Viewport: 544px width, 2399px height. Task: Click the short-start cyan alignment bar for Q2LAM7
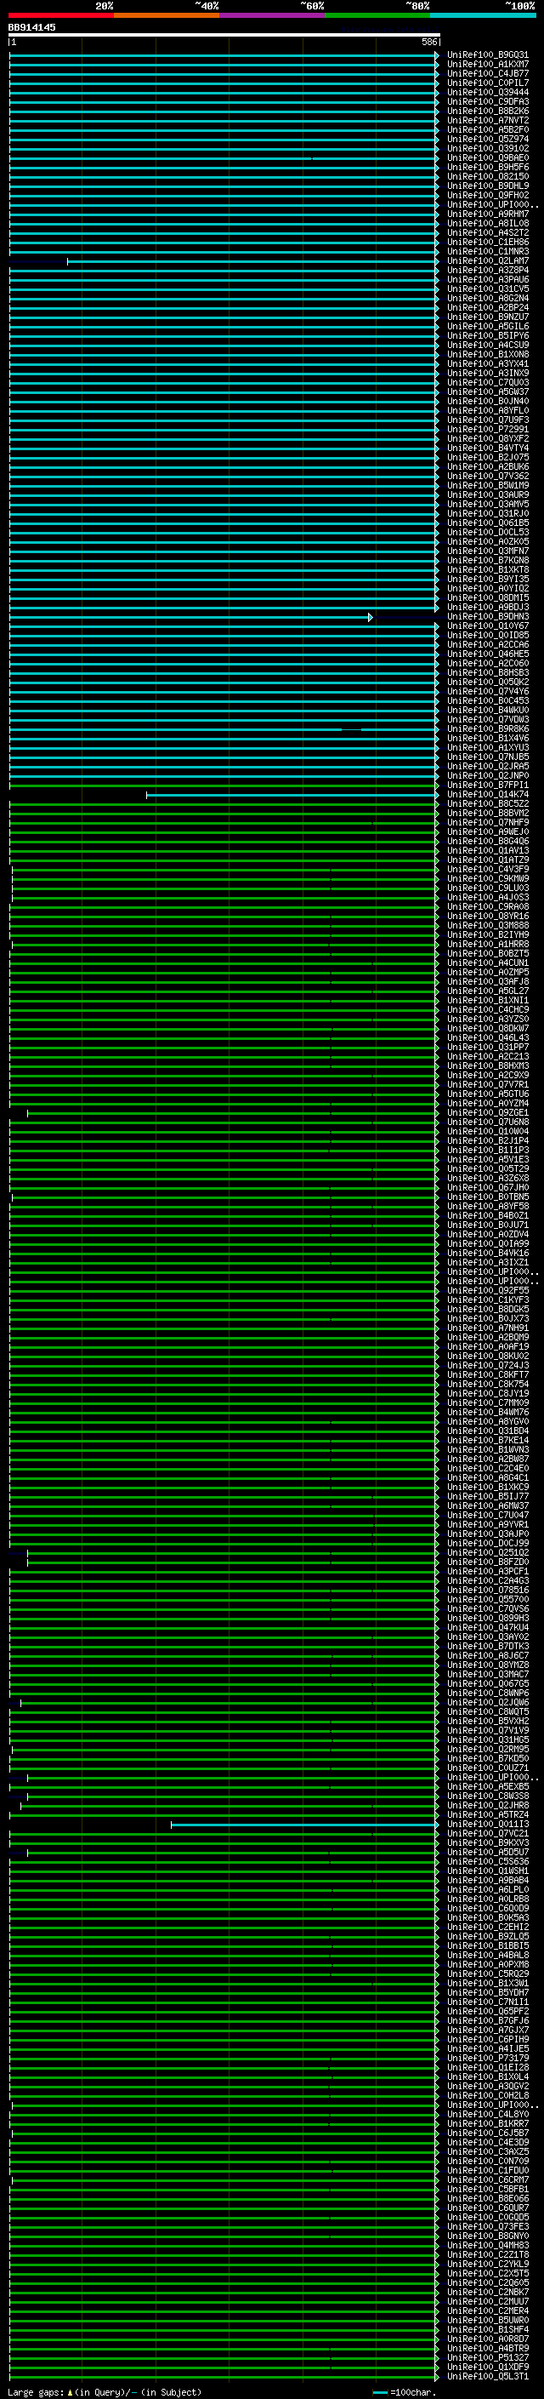click(252, 262)
